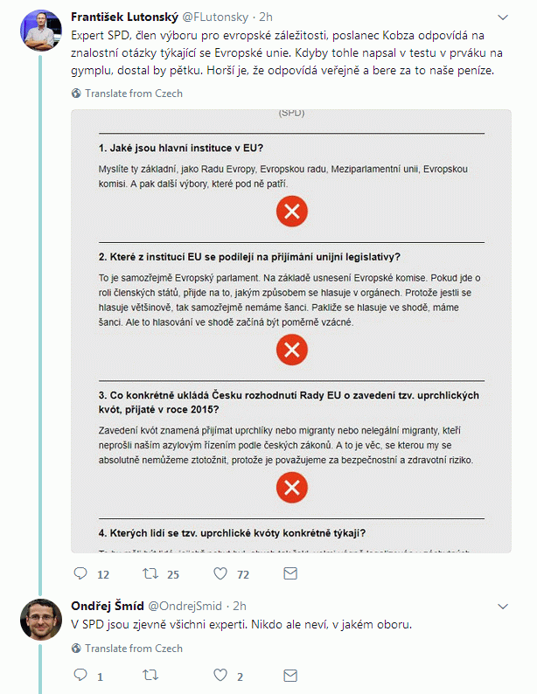Visit @FLutonsky handle
Image resolution: width=537 pixels, height=694 pixels.
click(215, 17)
